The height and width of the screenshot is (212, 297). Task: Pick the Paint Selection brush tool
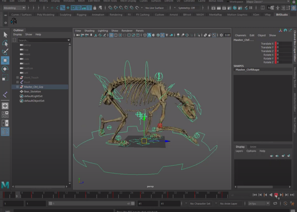tap(5, 52)
